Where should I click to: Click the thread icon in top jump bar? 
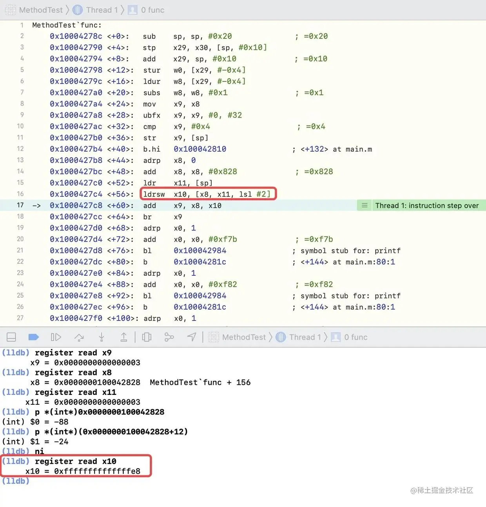click(78, 10)
